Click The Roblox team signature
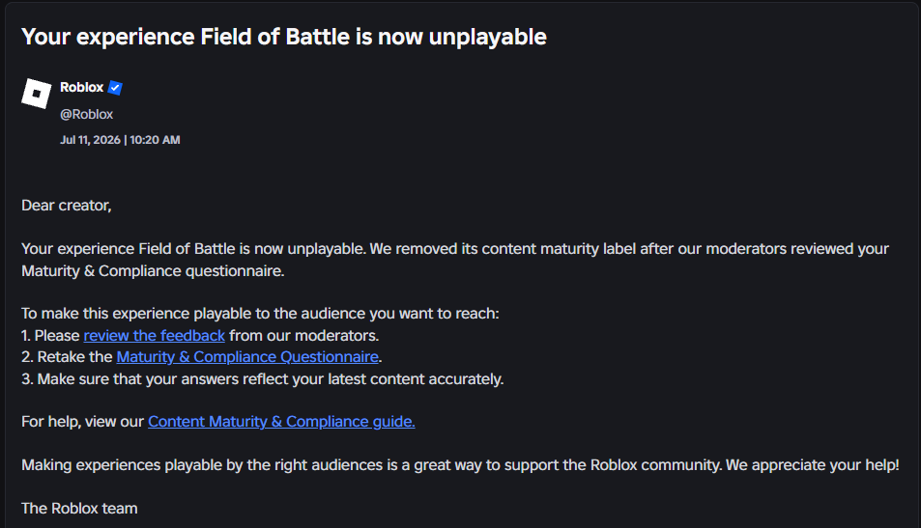 point(79,509)
